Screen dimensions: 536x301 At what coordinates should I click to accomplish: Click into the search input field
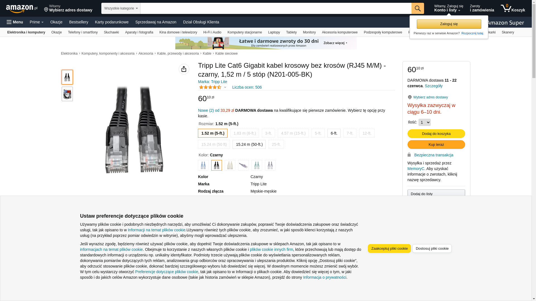tap(276, 8)
